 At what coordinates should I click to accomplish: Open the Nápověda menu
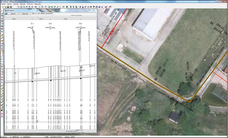click(x=37, y=4)
